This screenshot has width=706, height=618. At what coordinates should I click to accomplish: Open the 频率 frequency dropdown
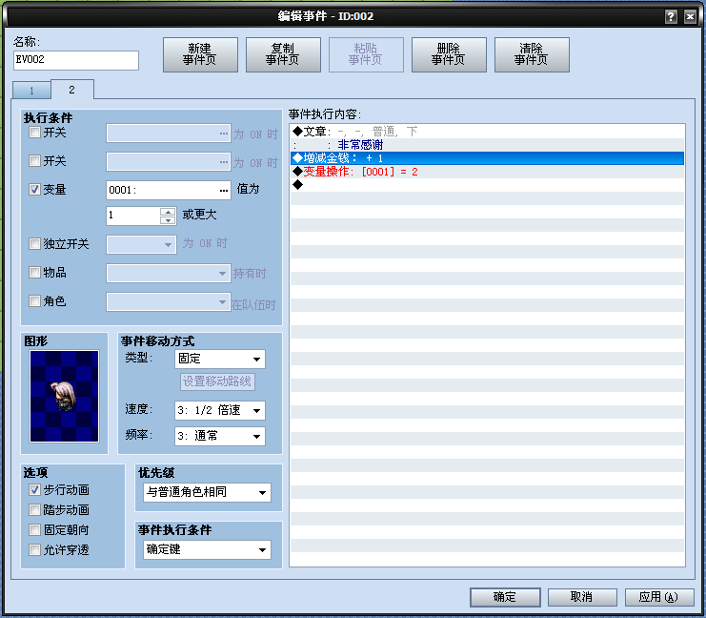click(220, 436)
